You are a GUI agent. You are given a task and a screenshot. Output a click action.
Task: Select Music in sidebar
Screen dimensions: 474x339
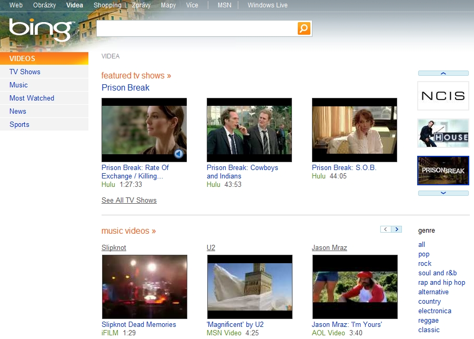pos(44,85)
